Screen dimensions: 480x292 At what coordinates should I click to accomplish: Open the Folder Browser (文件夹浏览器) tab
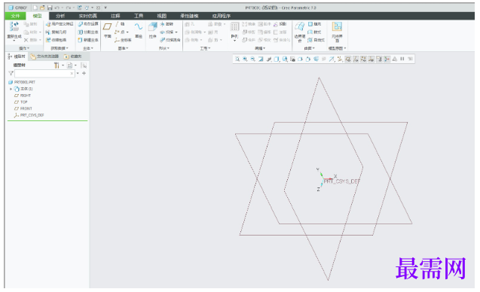point(44,56)
